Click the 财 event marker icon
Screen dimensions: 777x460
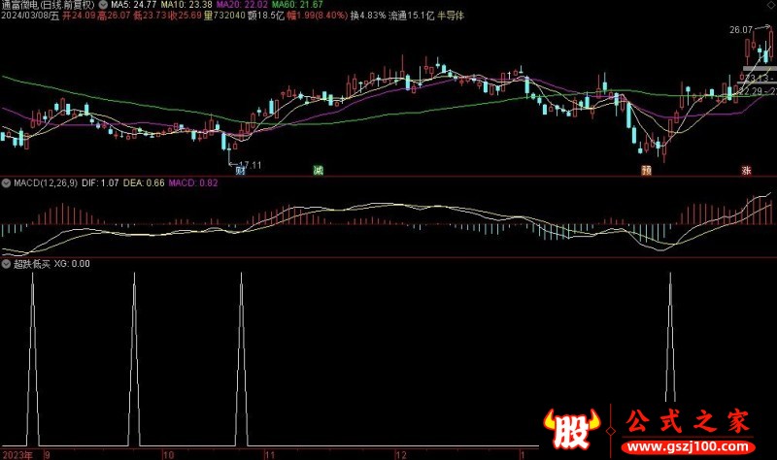[240, 170]
